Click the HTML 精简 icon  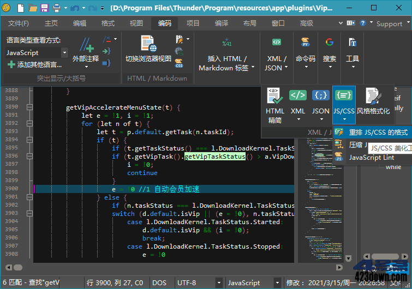(275, 97)
